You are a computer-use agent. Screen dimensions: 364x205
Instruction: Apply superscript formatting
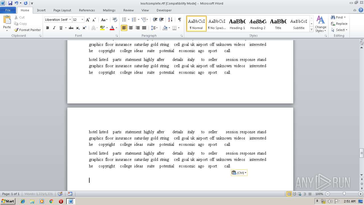[x=84, y=28]
